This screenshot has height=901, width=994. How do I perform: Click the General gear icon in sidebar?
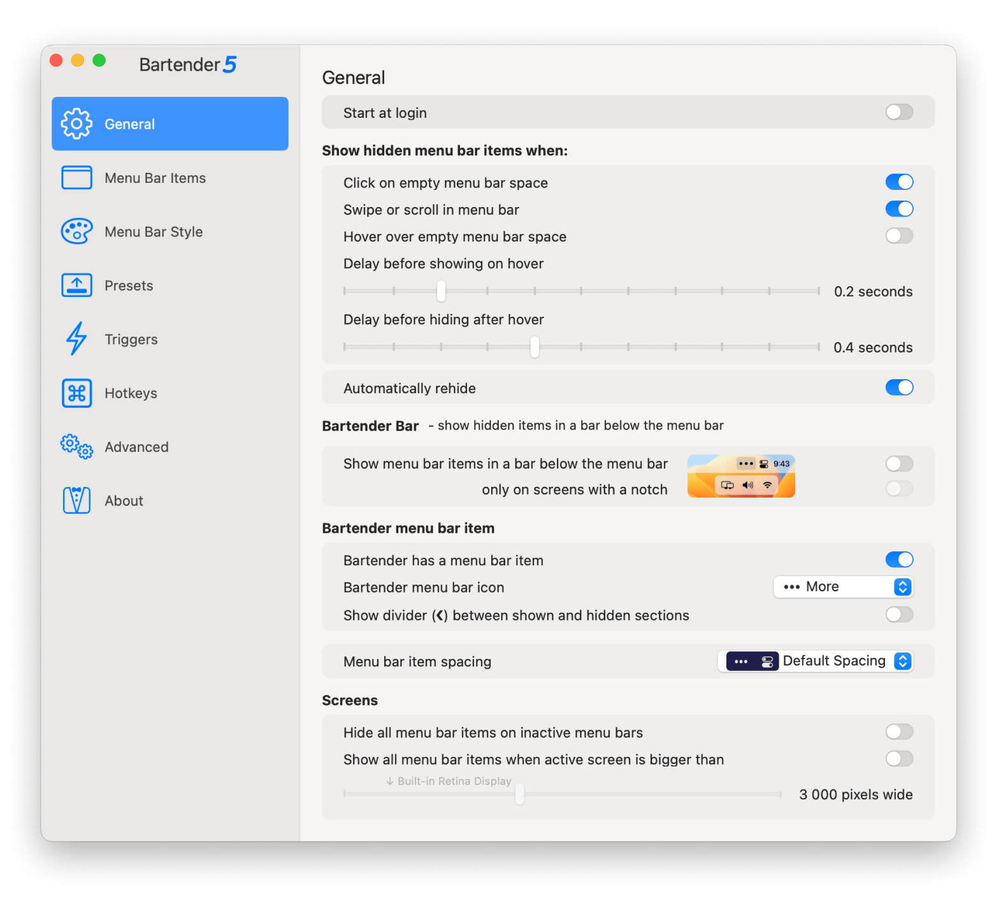76,124
